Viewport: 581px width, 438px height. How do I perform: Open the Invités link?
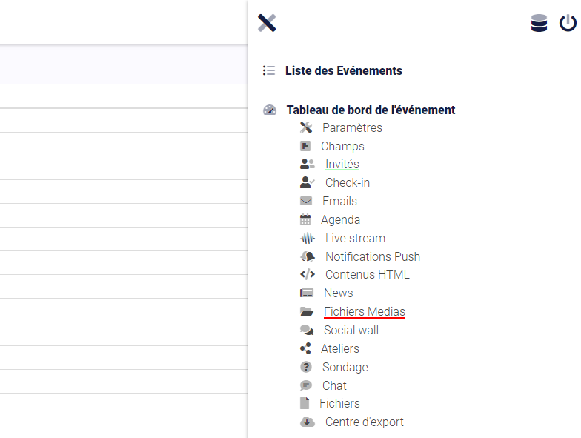342,165
